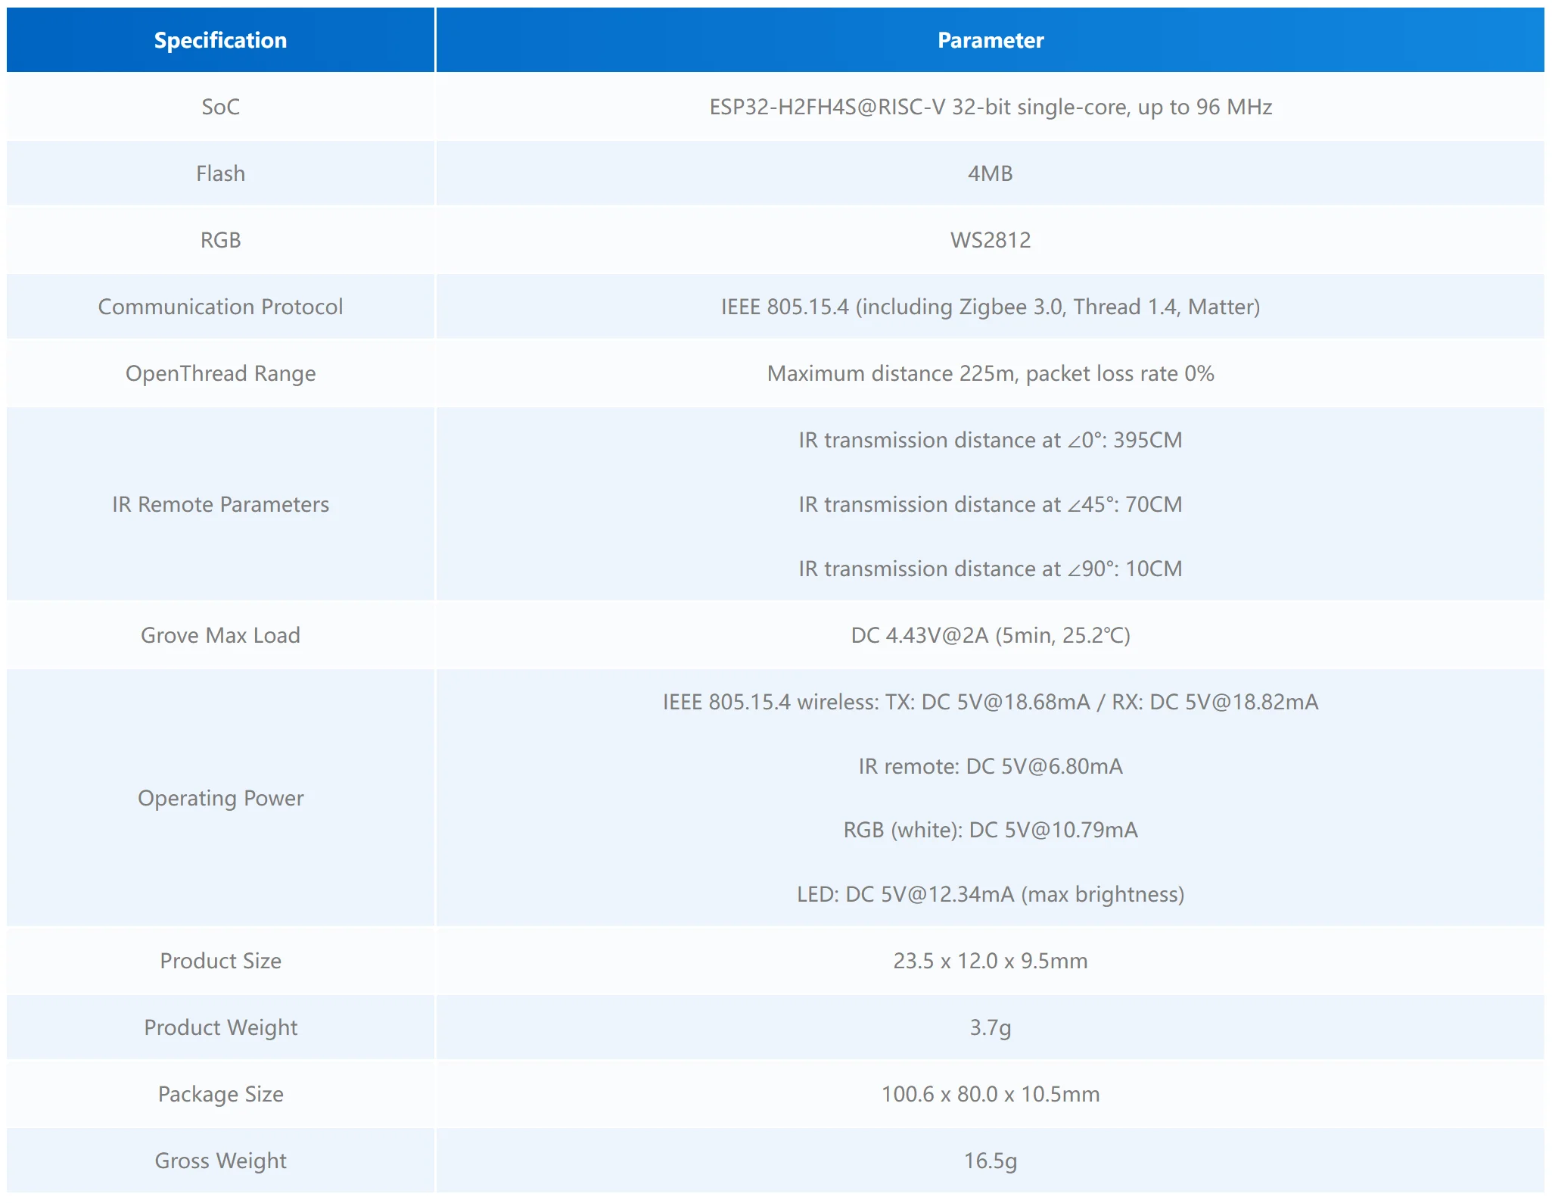Click the SoC row label
Screen dimensions: 1552x1203
pyautogui.click(x=220, y=107)
